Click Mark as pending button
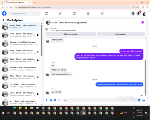The height and width of the screenshot is (120, 150). tap(71, 34)
